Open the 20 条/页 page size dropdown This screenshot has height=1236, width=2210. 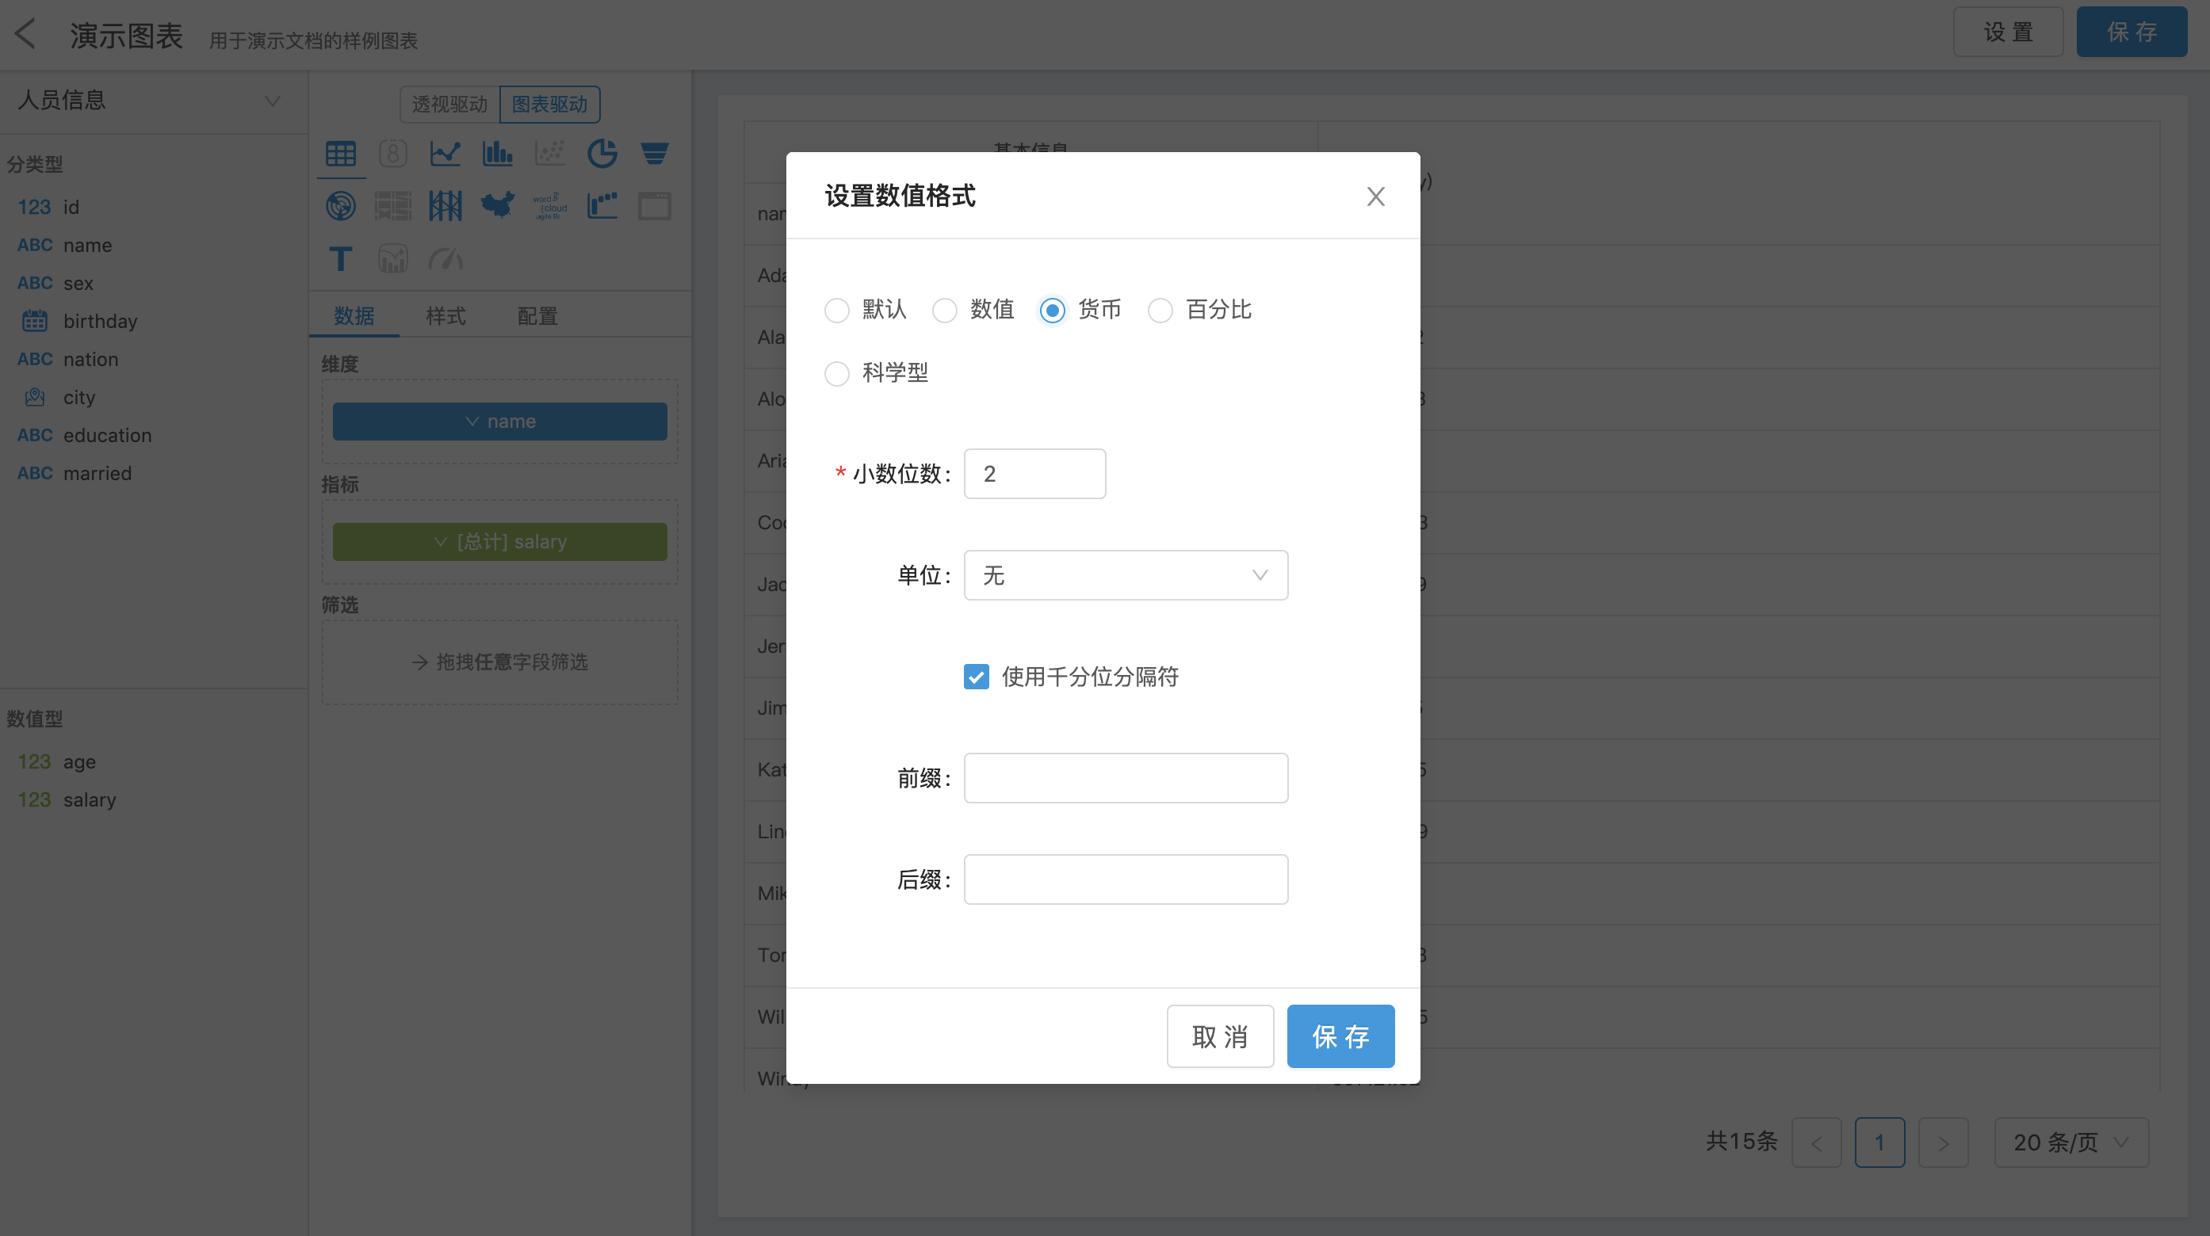point(2070,1142)
